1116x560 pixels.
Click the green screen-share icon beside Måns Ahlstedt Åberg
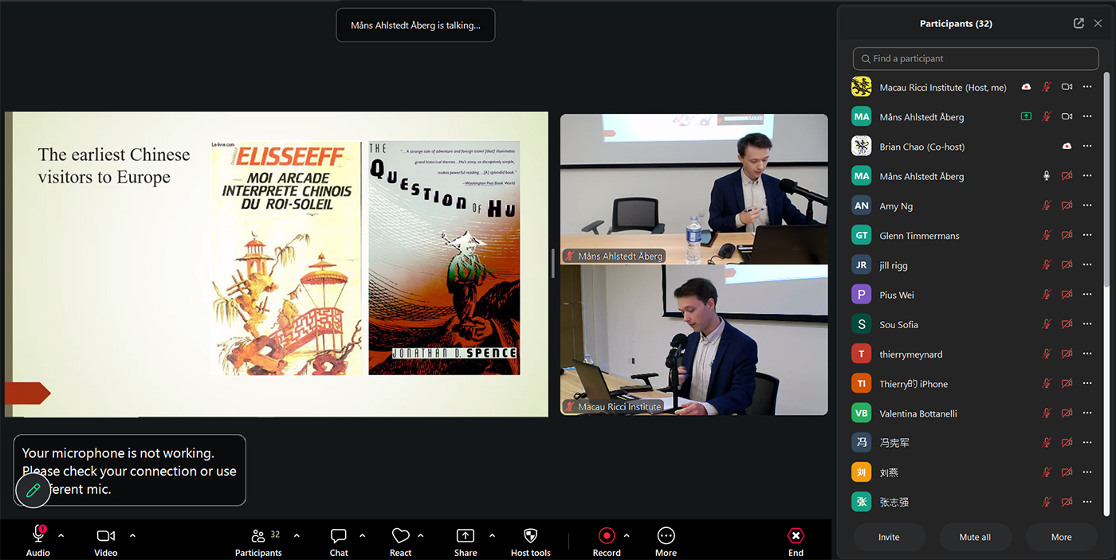[1026, 116]
